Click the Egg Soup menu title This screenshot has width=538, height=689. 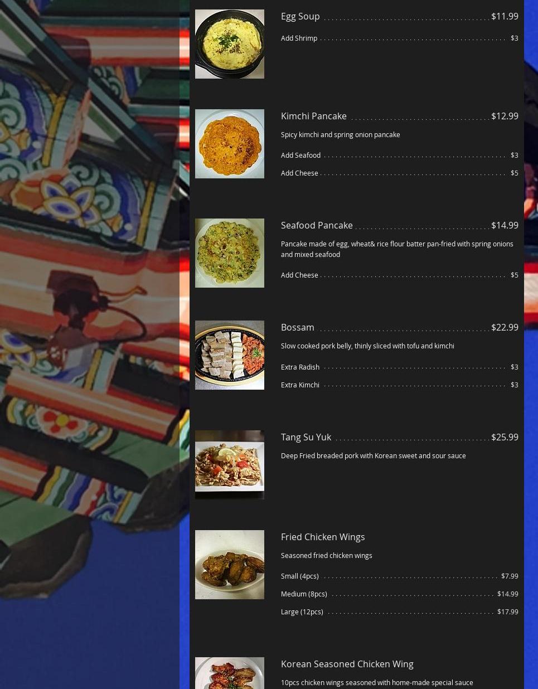coord(300,16)
